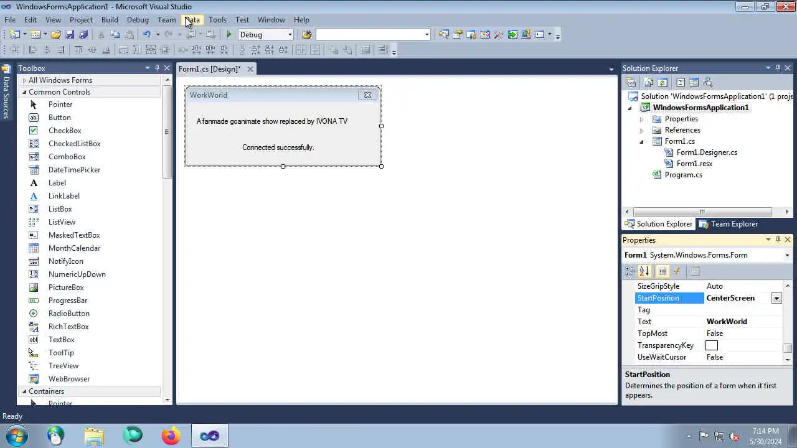Screen dimensions: 797x448
Task: Click the Open File folder icon
Action: click(55, 35)
